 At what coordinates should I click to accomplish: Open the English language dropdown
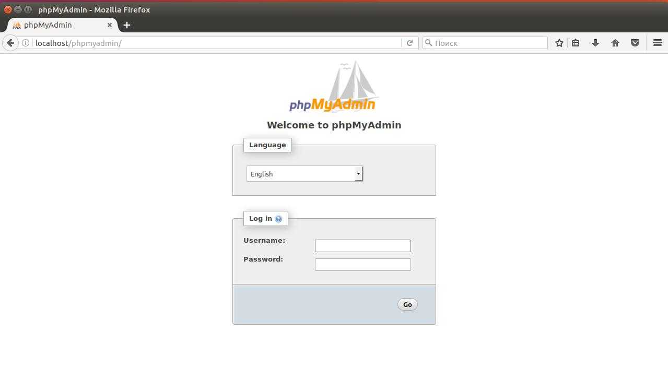(304, 174)
